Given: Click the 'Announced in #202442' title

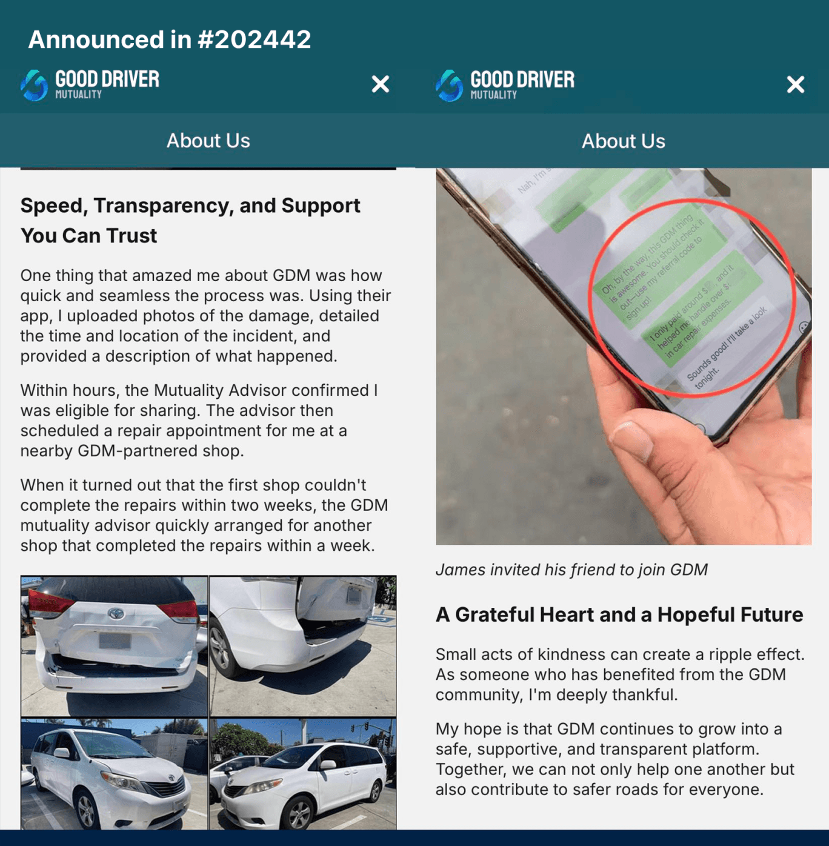Looking at the screenshot, I should (x=170, y=39).
